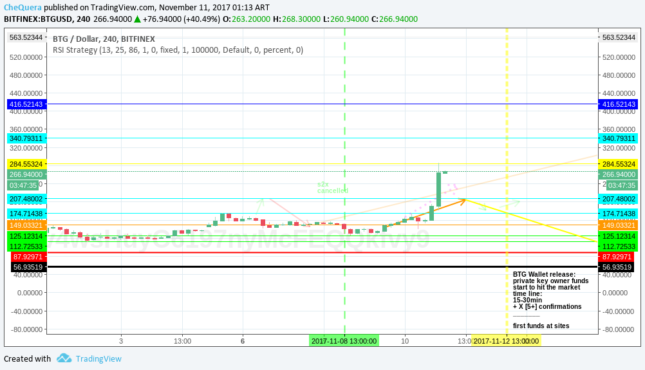
Task: Click the RSI Strategy indicator legend
Action: tap(178, 50)
